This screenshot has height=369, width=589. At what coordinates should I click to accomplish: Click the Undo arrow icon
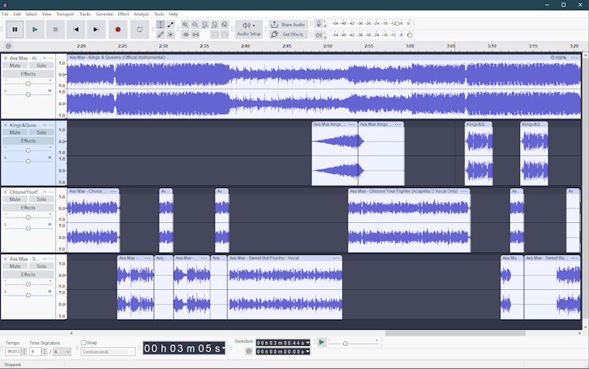[x=215, y=35]
